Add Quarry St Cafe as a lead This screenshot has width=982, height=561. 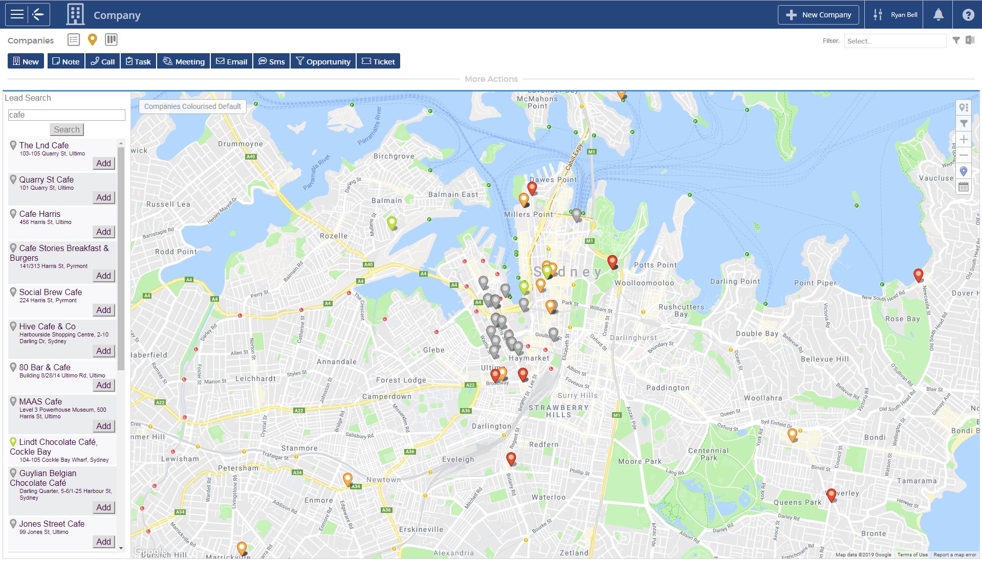[x=103, y=197]
